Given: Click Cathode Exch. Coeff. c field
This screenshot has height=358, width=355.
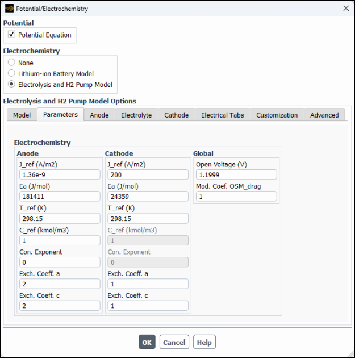Looking at the screenshot, I should point(148,306).
